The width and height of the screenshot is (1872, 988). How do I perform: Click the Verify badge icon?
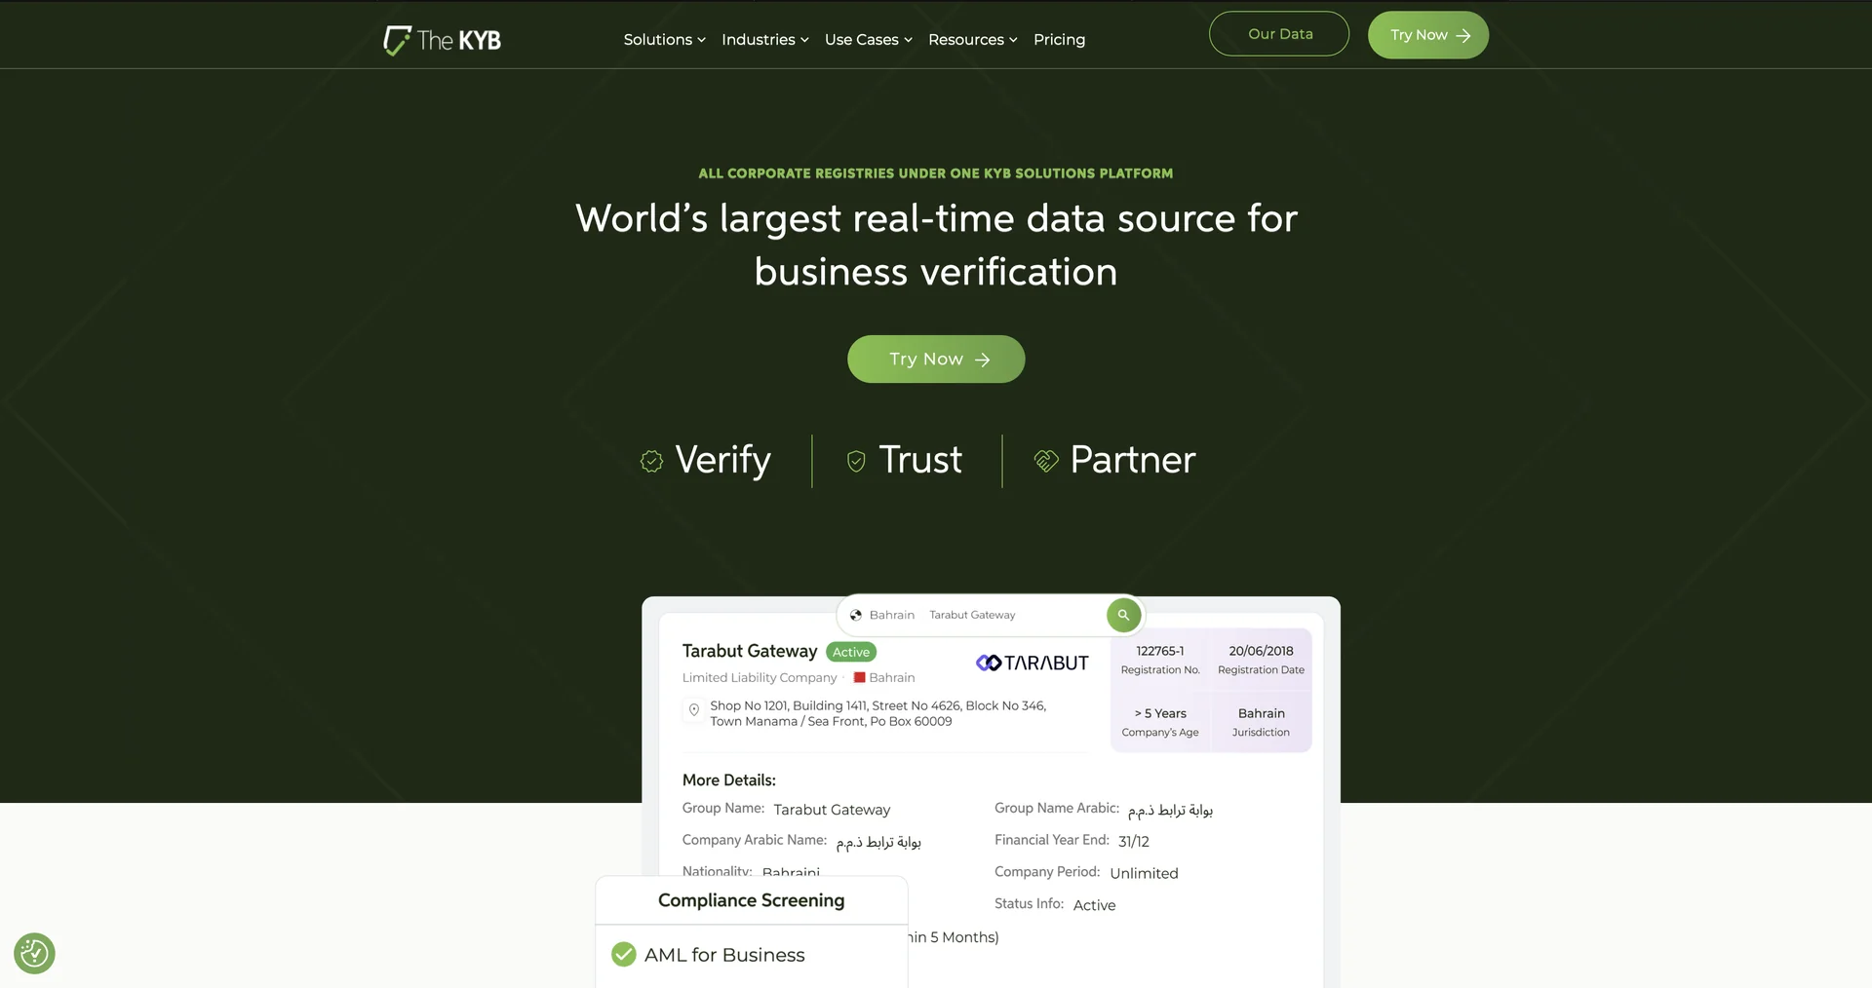click(651, 461)
